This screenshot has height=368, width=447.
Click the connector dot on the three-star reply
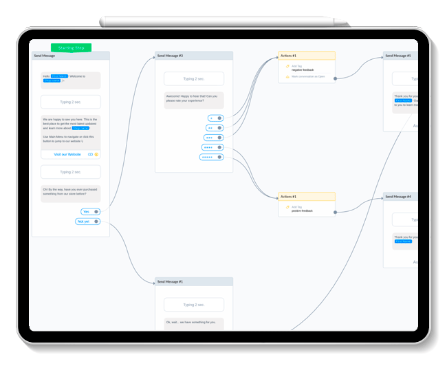(x=219, y=138)
